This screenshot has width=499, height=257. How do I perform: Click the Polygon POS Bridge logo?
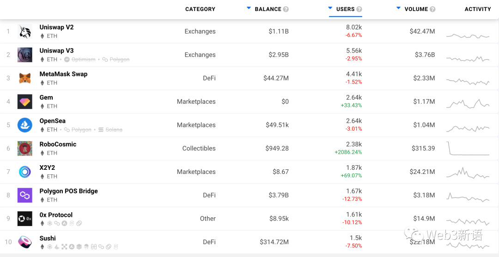point(25,195)
